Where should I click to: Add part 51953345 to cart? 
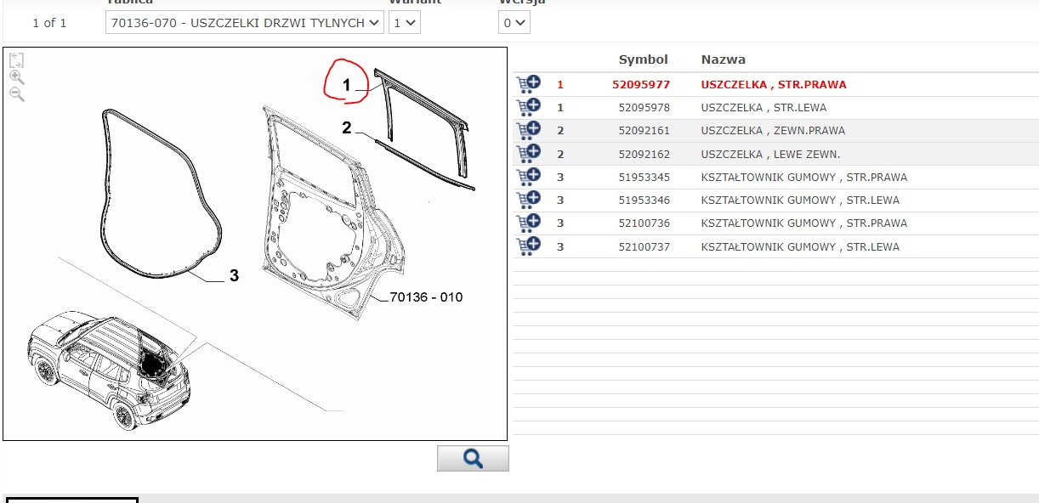tap(528, 177)
